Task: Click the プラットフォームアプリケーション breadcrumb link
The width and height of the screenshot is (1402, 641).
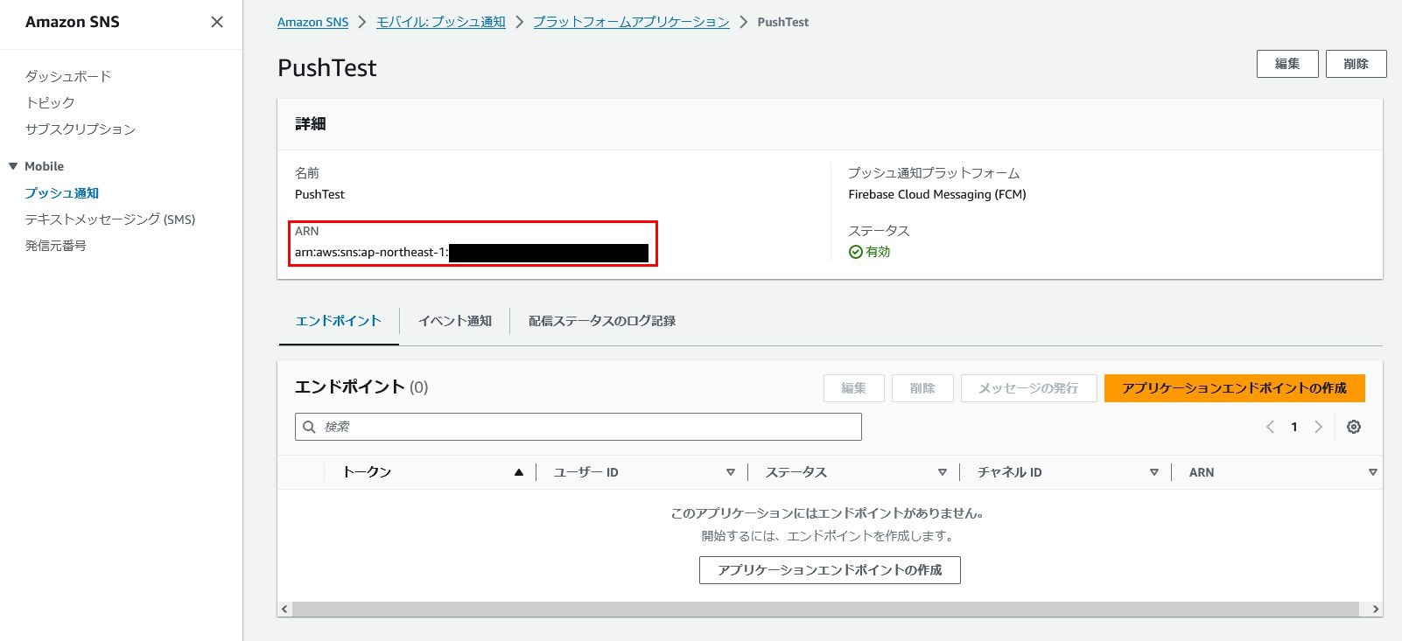Action: click(x=631, y=22)
